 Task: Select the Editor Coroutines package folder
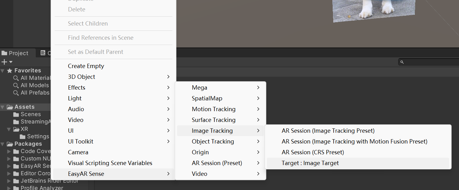tap(32, 173)
